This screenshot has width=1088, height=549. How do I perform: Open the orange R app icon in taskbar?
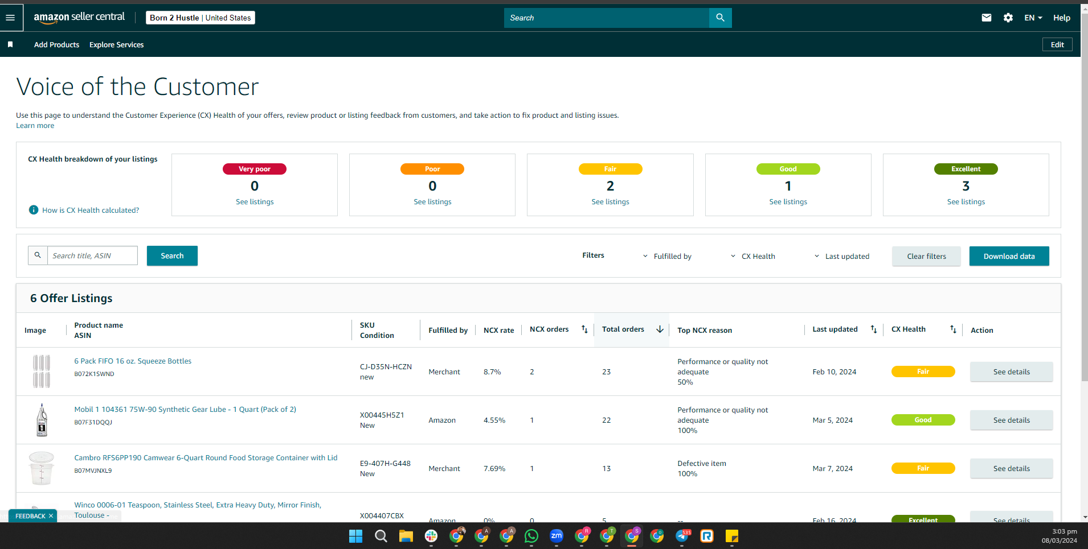[707, 536]
